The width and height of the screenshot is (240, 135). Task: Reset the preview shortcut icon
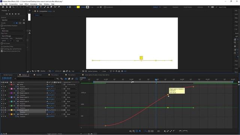point(24,20)
